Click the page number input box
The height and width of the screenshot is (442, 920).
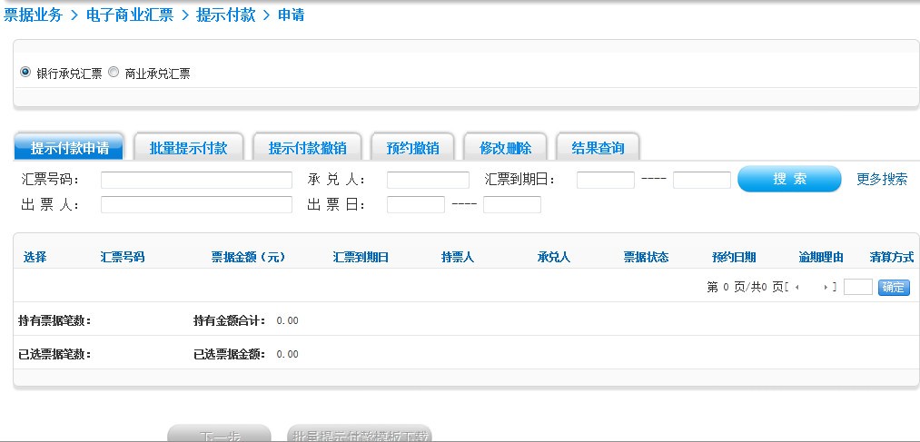(x=857, y=288)
